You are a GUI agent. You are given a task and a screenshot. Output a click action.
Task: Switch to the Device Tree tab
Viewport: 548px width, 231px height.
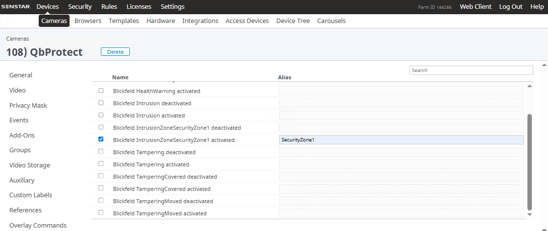(x=293, y=21)
